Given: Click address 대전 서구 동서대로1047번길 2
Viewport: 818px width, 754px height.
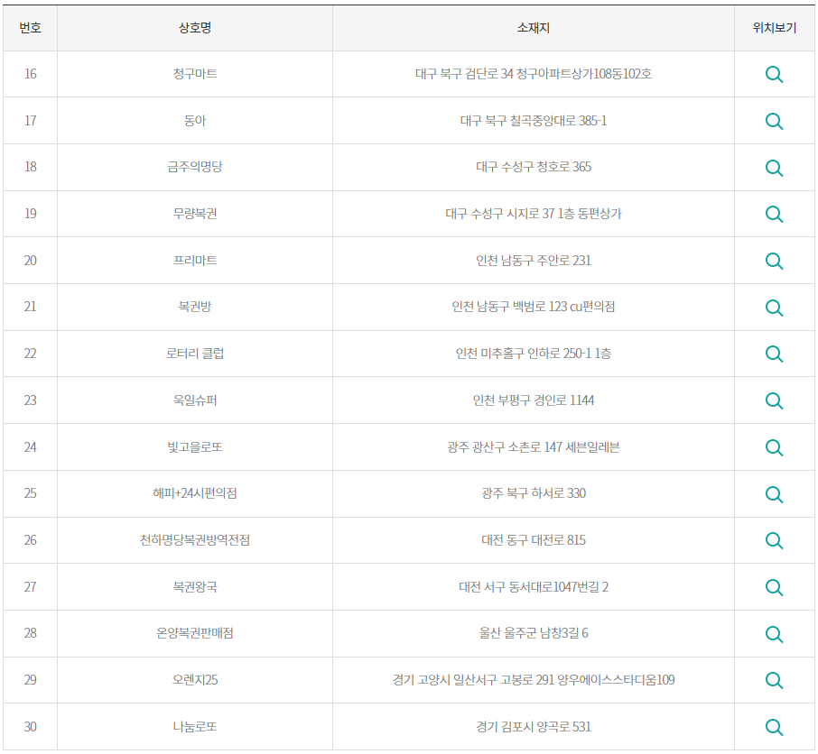Looking at the screenshot, I should (534, 587).
